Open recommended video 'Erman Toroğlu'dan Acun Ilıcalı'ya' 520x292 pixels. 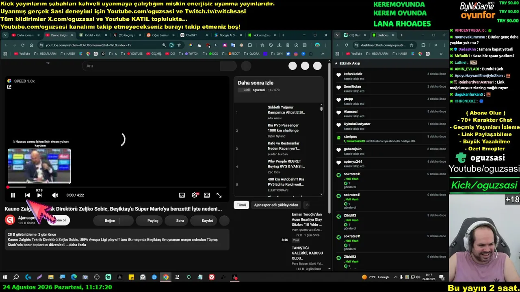coord(307,219)
